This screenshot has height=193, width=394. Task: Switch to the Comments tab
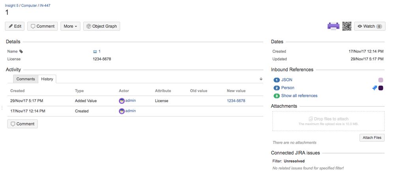pyautogui.click(x=26, y=79)
